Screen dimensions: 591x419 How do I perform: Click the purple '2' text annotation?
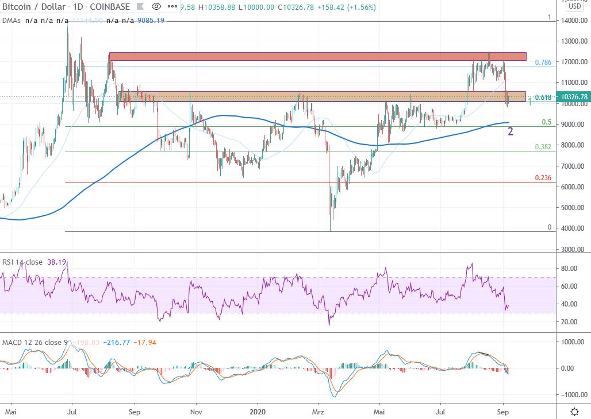pos(510,131)
